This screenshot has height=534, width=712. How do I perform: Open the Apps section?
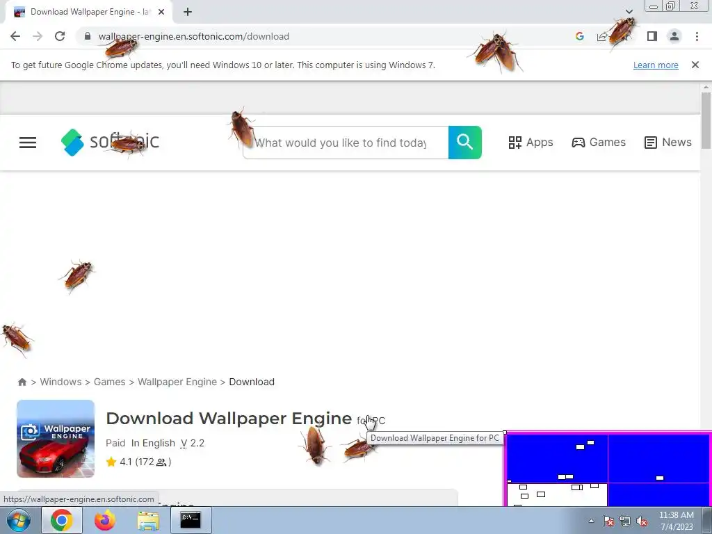click(531, 143)
